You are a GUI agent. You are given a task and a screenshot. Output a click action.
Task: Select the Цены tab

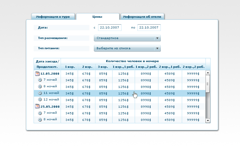97,17
